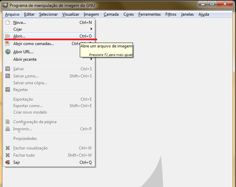Open the Cores menu
Screen dimensions: 236x187
coord(129,14)
